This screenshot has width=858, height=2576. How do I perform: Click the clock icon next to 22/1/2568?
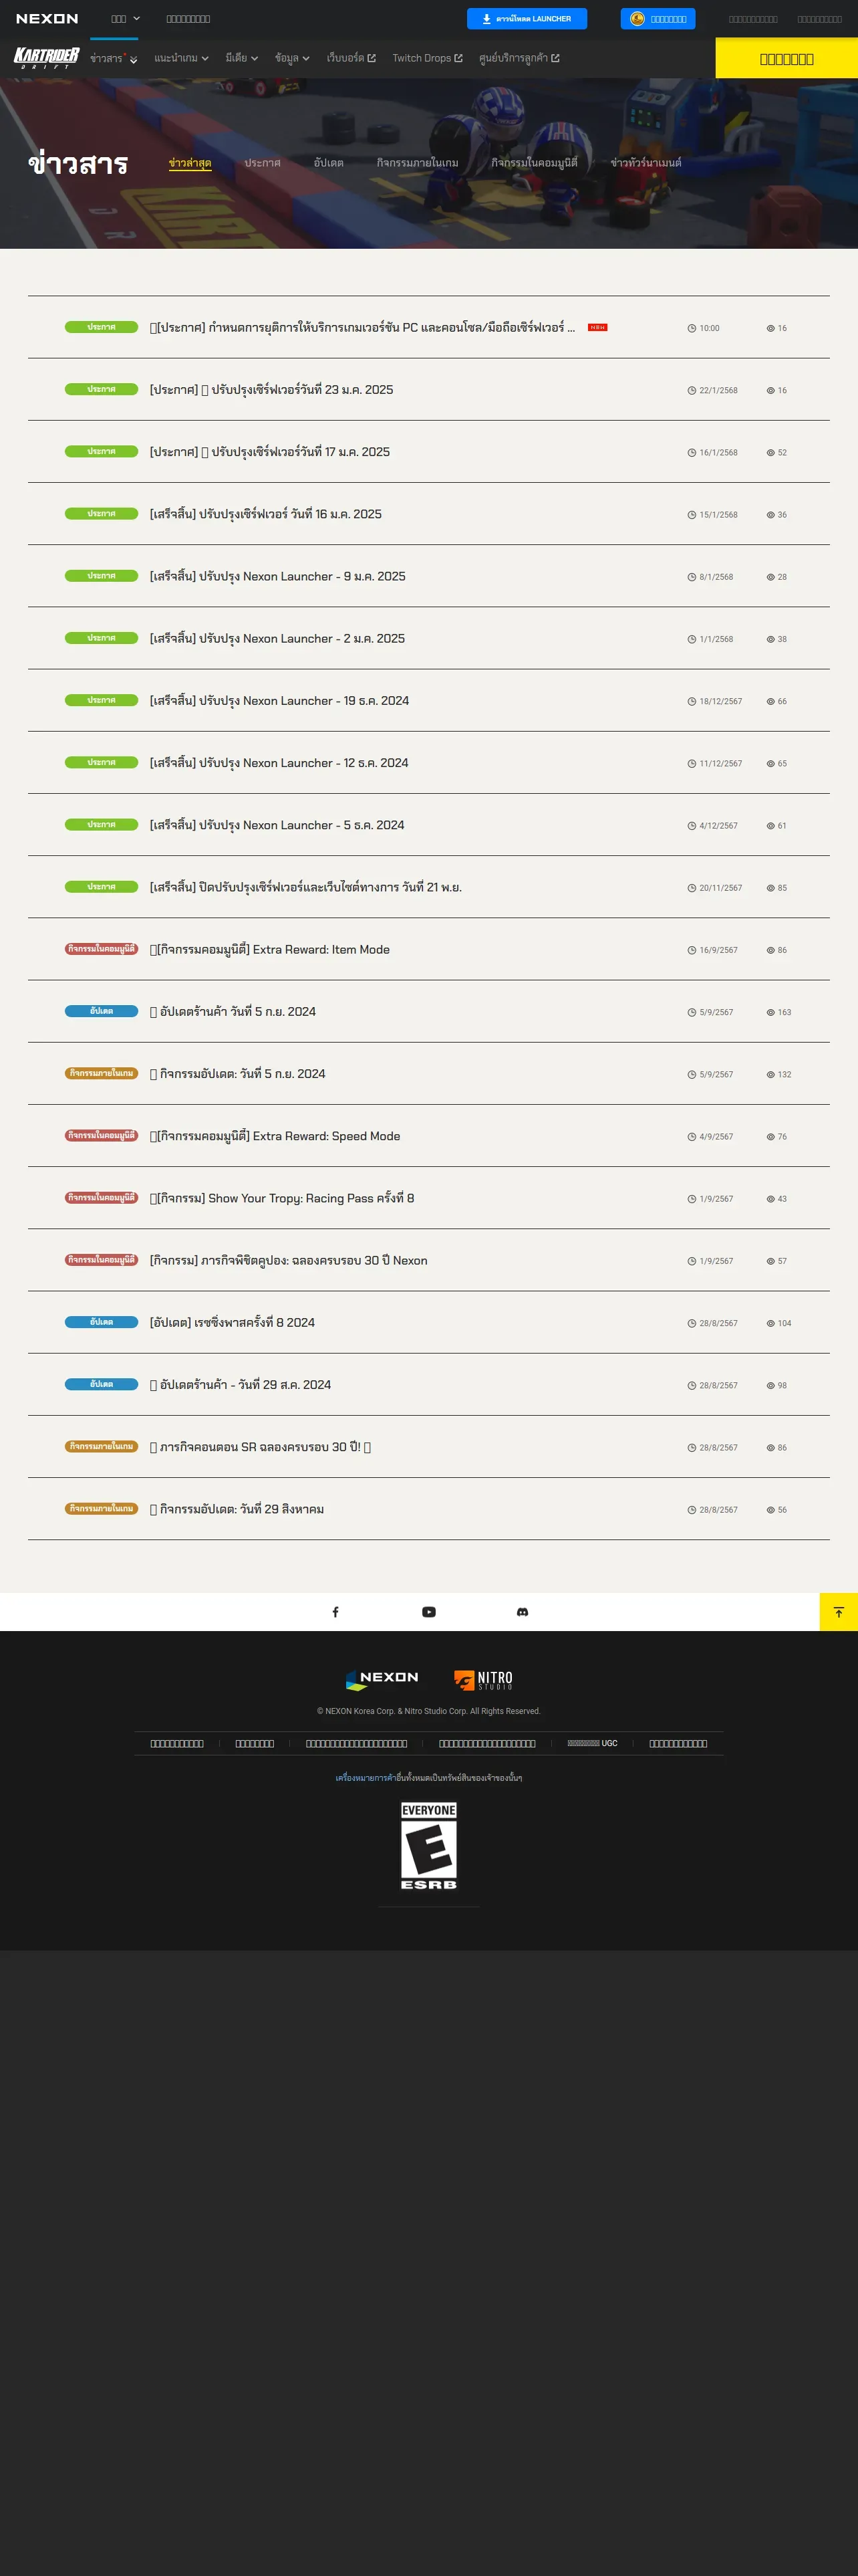point(691,391)
